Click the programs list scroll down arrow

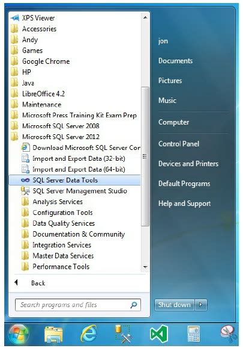click(145, 267)
